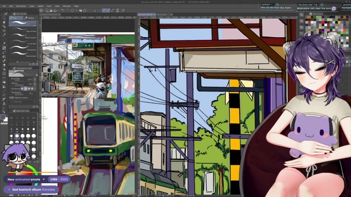The width and height of the screenshot is (351, 197).
Task: Open the Window menu
Action: coord(66,6)
